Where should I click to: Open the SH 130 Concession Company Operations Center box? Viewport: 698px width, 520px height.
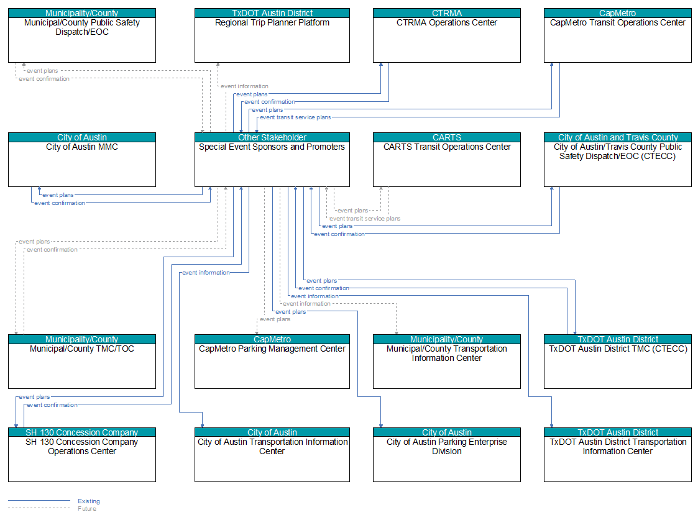pos(82,455)
